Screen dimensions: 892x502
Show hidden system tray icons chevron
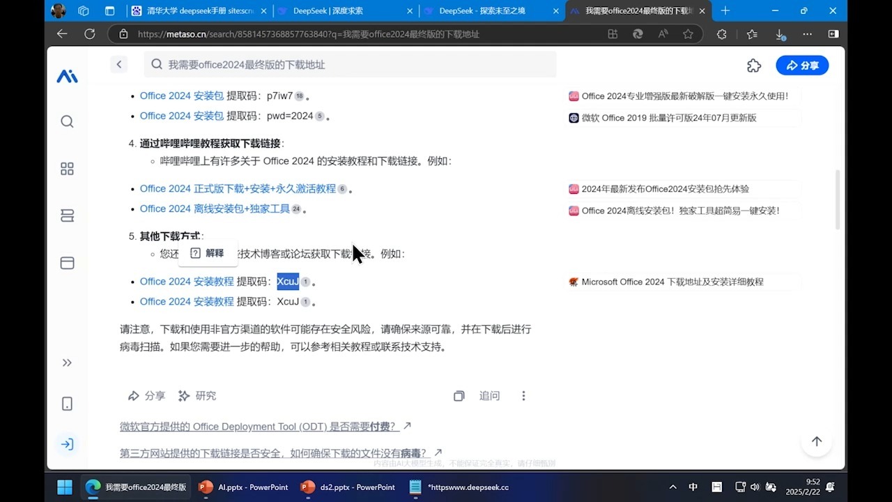[x=672, y=487]
